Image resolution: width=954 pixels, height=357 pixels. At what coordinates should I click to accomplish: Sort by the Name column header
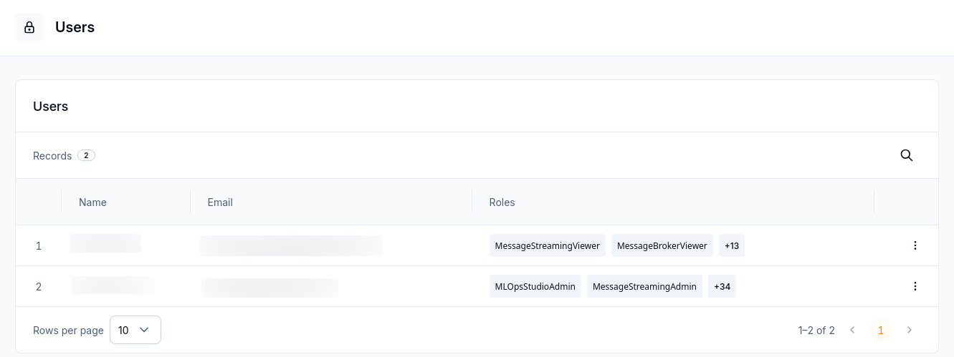(x=92, y=202)
